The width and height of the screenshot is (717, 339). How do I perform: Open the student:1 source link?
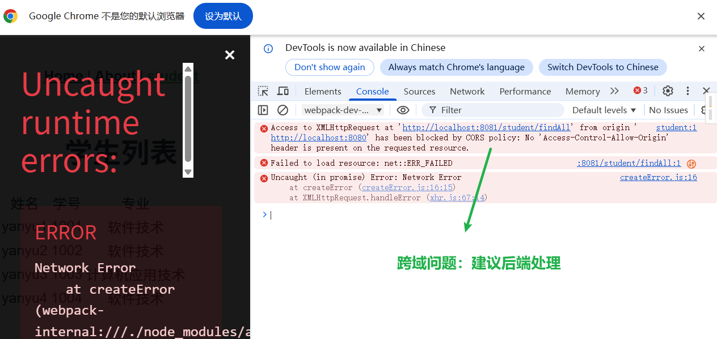click(676, 127)
